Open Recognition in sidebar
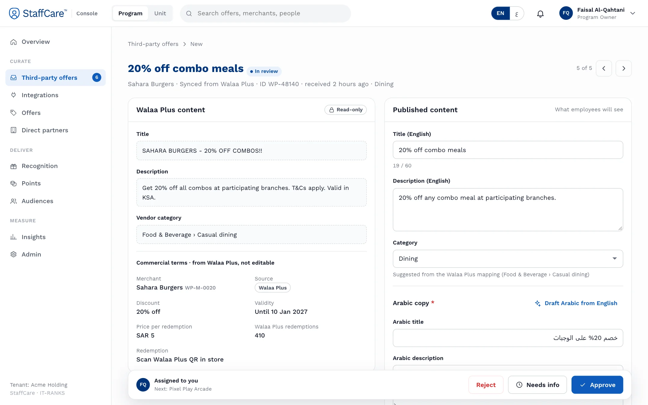This screenshot has width=648, height=405. click(x=55, y=166)
